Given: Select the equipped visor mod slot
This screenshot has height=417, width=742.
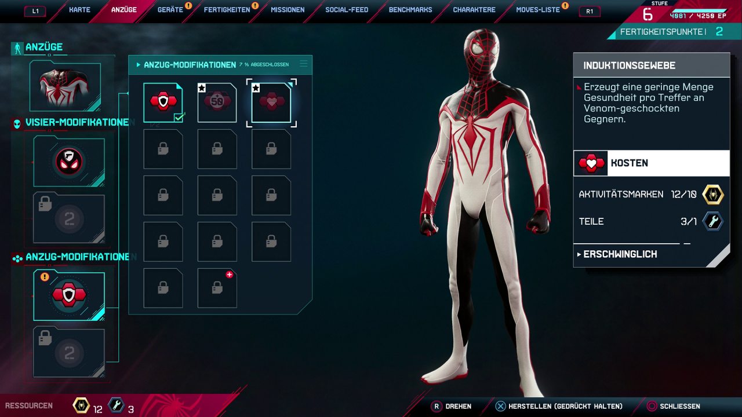Looking at the screenshot, I should pos(69,162).
